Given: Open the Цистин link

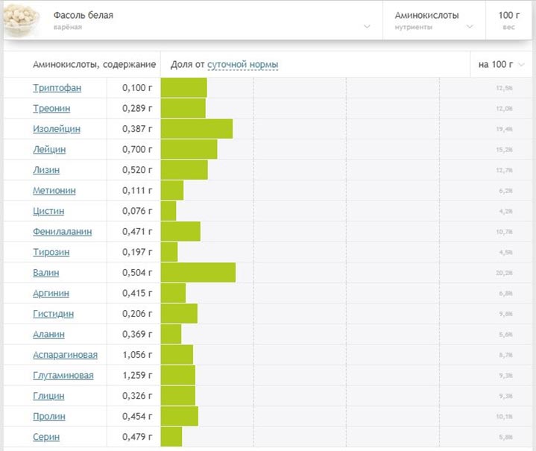Looking at the screenshot, I should 48,211.
